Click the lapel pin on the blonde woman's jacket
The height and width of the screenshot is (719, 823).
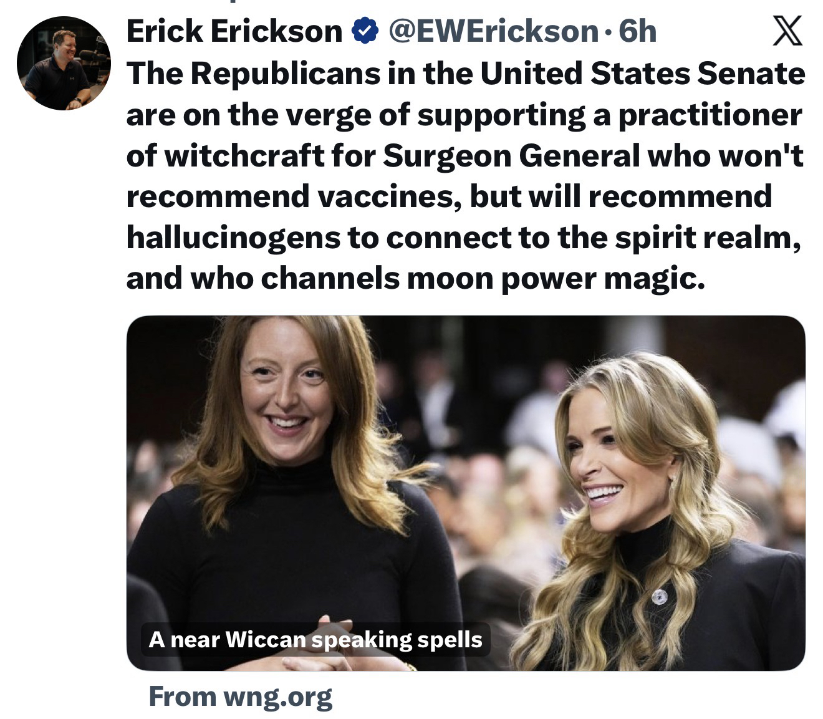pos(659,597)
